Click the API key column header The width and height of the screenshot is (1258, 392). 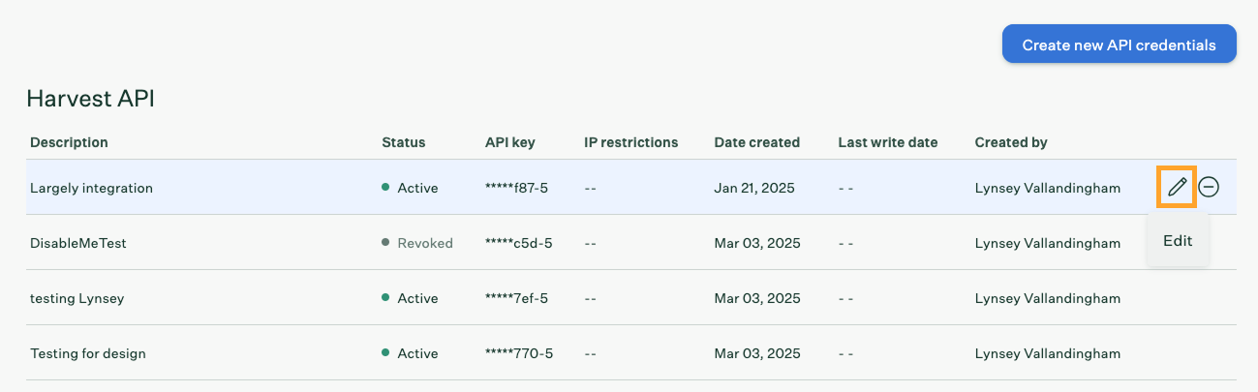pos(509,142)
